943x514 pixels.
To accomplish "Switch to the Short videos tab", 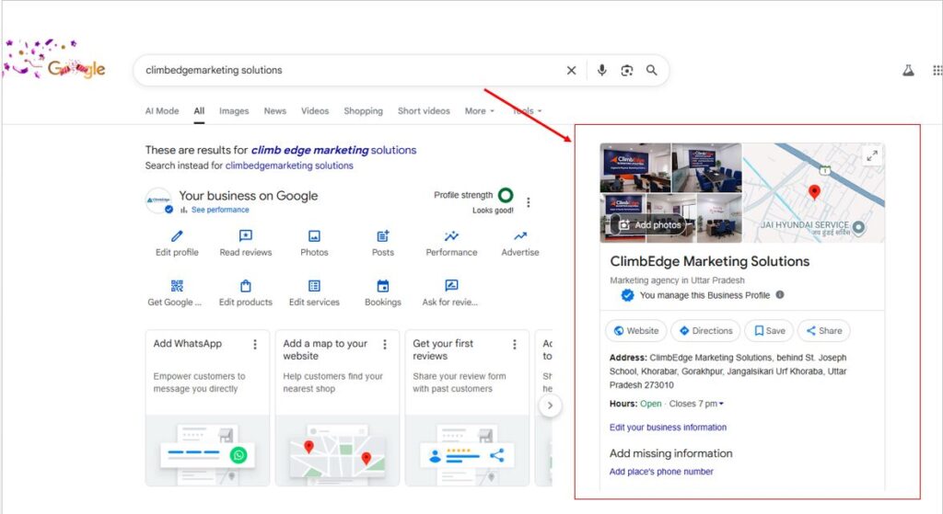I will pos(424,111).
